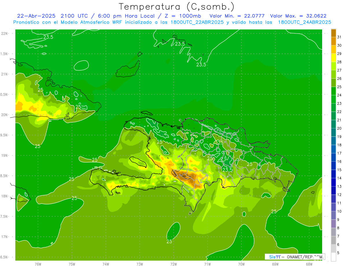
Task: Click the "1800UTC_24ABR2025" valid-until time text
Action: point(304,22)
